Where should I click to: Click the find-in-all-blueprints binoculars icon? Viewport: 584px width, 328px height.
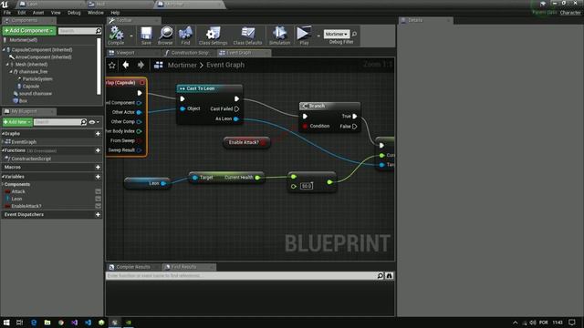390,276
